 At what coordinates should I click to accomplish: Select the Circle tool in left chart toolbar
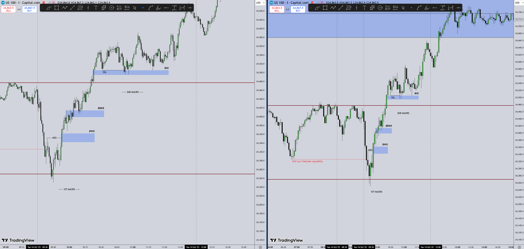point(111,8)
